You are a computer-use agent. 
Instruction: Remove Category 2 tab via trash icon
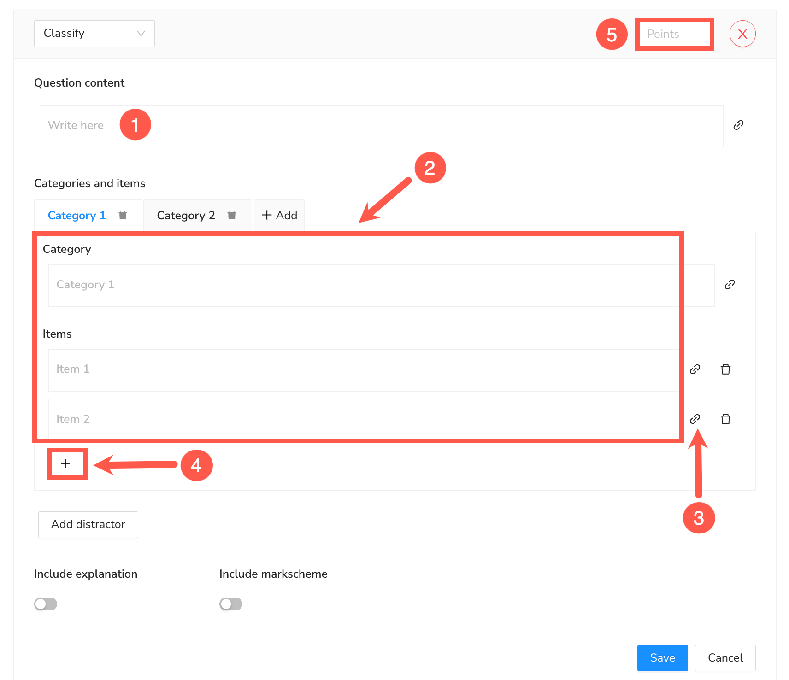[x=232, y=215]
